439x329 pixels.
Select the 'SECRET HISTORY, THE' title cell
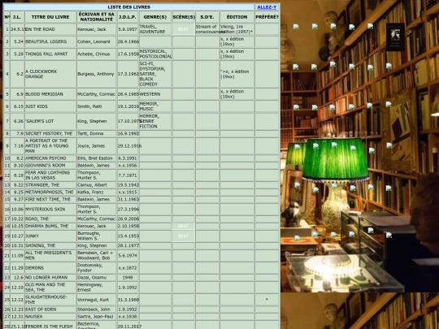(x=50, y=133)
